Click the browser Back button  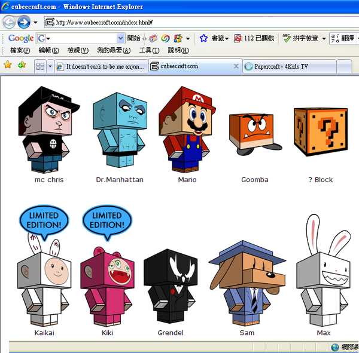[x=9, y=23]
